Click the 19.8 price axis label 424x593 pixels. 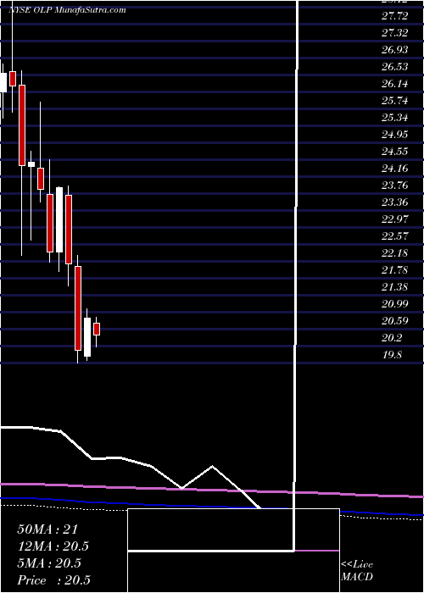[x=392, y=355]
